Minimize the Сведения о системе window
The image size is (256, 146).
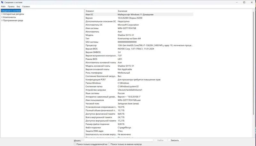(237, 2)
